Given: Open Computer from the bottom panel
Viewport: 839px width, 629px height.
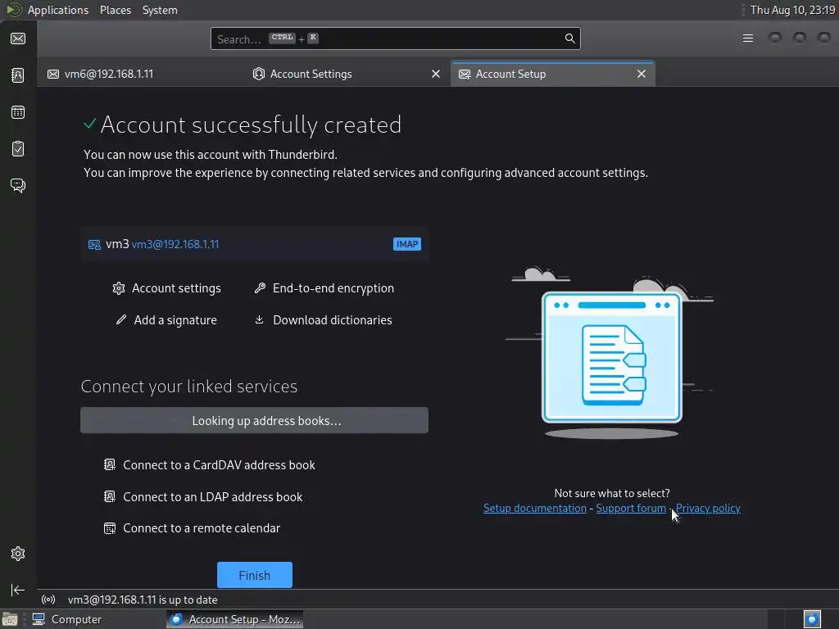Looking at the screenshot, I should coord(67,619).
